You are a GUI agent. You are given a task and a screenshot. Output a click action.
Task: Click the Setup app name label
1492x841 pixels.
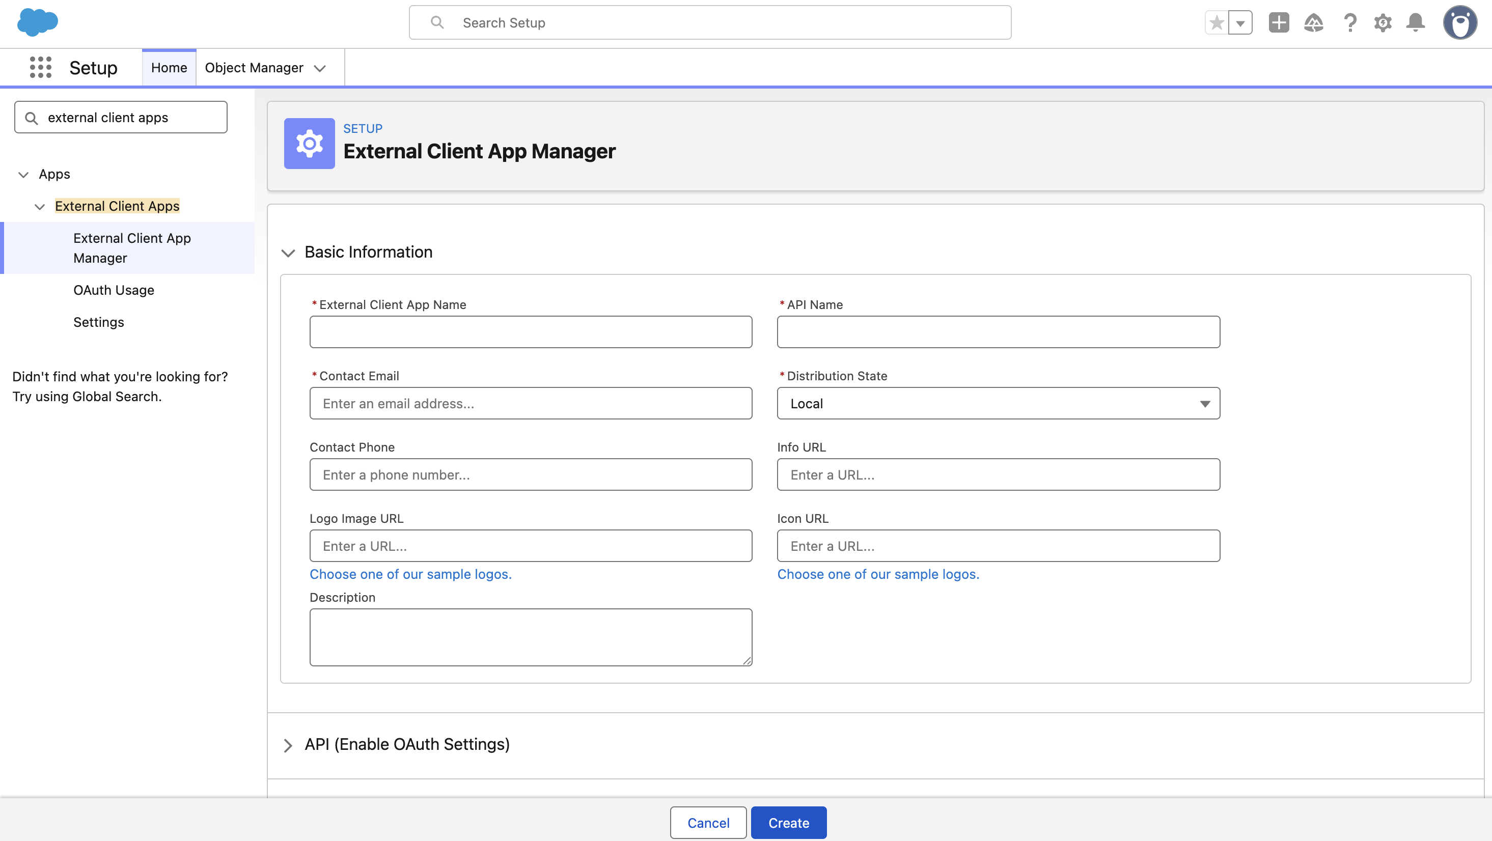pos(93,68)
